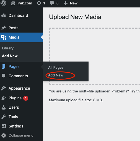Open the comments bubble icon in admin bar
This screenshot has height=141, width=140.
(x=52, y=3)
